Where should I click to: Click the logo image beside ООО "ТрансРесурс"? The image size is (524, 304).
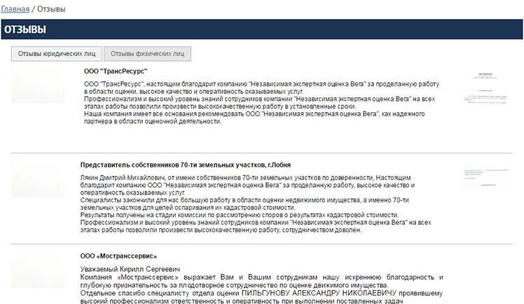pos(38,86)
